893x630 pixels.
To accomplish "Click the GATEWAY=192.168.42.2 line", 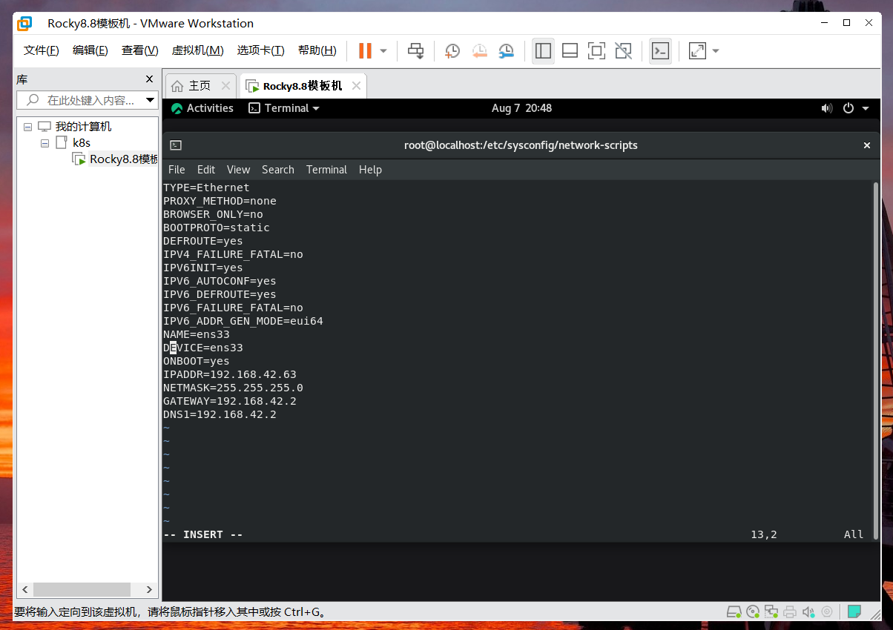I will point(230,401).
